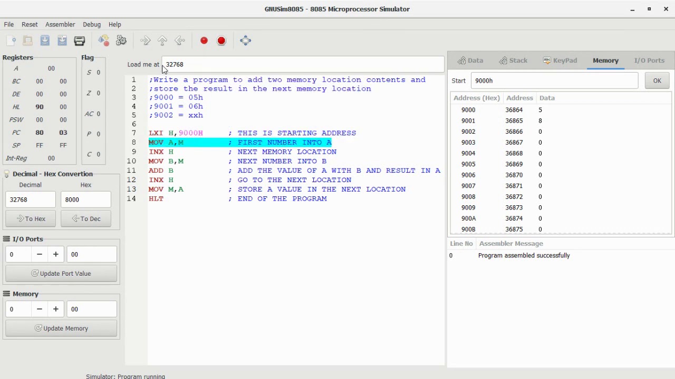This screenshot has width=675, height=379.
Task: Switch to the Data tab
Action: (470, 61)
